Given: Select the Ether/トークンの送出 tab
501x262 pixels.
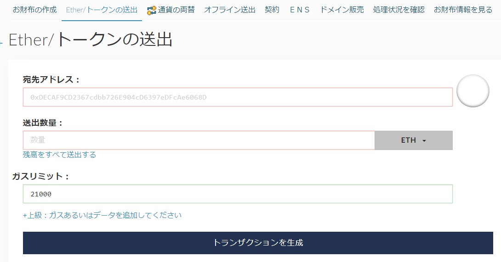Looking at the screenshot, I should coord(102,10).
